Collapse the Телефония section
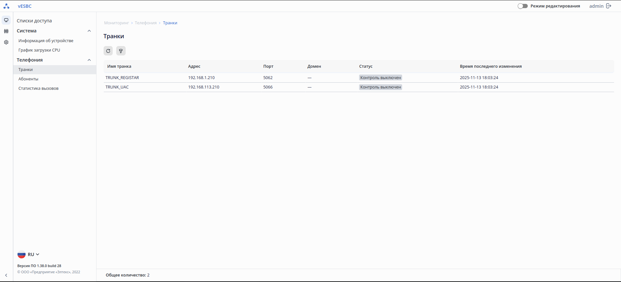Screen dimensions: 621x282 89,60
